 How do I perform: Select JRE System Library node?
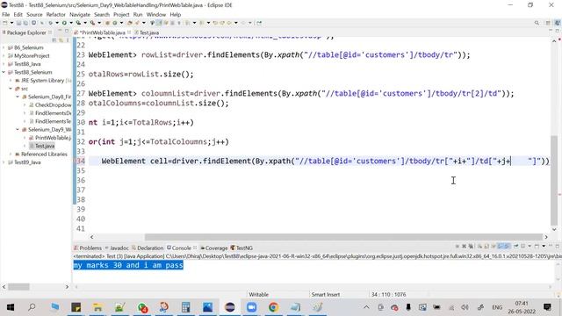coord(43,80)
